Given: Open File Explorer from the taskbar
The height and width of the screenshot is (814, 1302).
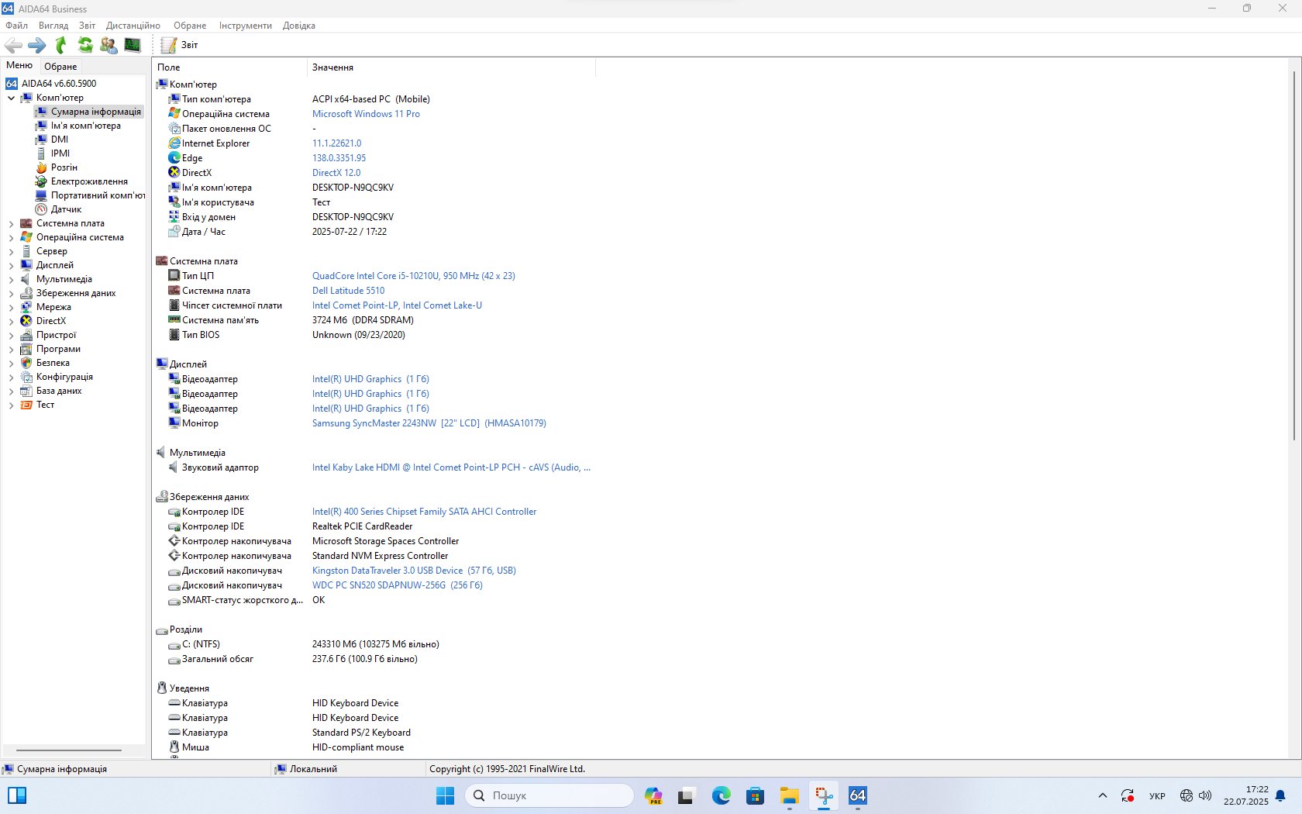Looking at the screenshot, I should coord(789,795).
